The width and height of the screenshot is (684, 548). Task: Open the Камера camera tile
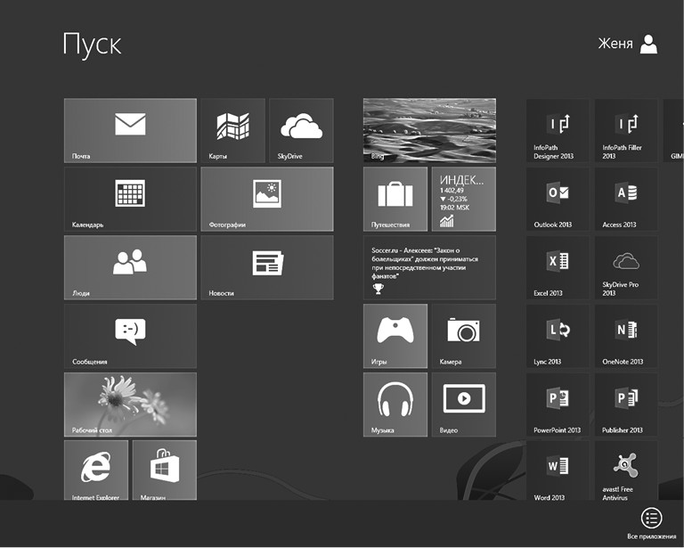[463, 336]
